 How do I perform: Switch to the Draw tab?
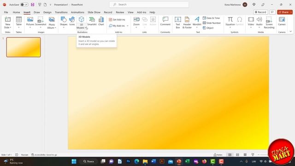pyautogui.click(x=37, y=12)
